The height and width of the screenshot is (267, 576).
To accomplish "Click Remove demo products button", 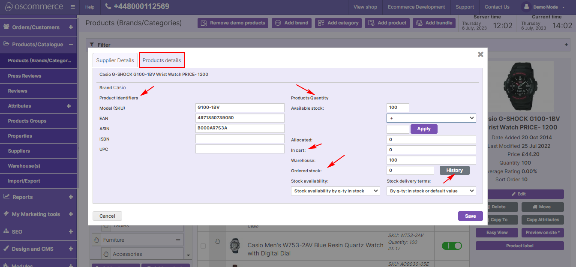I will 233,23.
